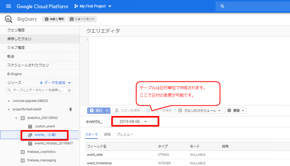This screenshot has width=290, height=166.
Task: Open BI Engine in sidebar
Action: [x=40, y=74]
